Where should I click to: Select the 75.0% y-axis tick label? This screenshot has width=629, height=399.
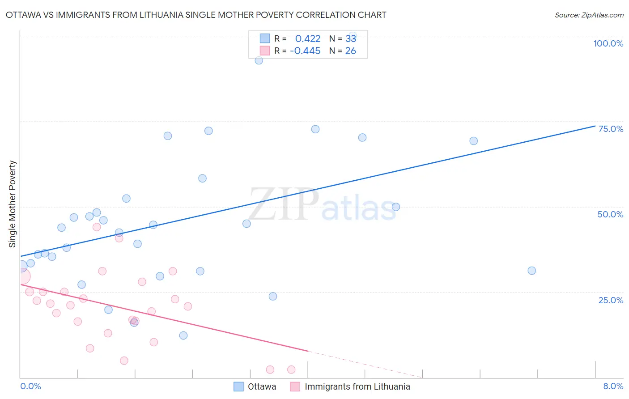click(x=611, y=129)
